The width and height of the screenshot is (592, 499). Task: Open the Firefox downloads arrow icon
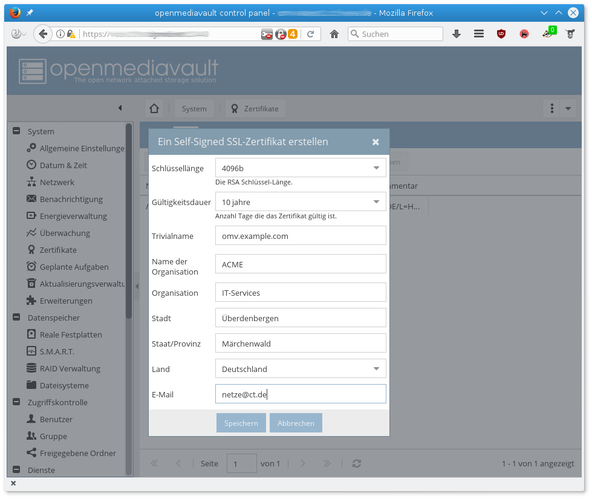point(457,34)
